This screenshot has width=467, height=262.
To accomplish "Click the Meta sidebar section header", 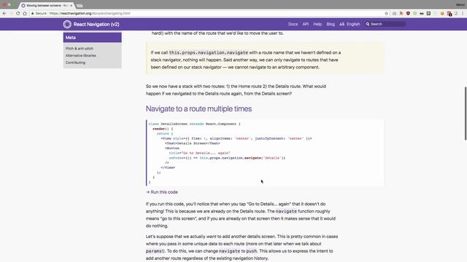I will [x=93, y=37].
